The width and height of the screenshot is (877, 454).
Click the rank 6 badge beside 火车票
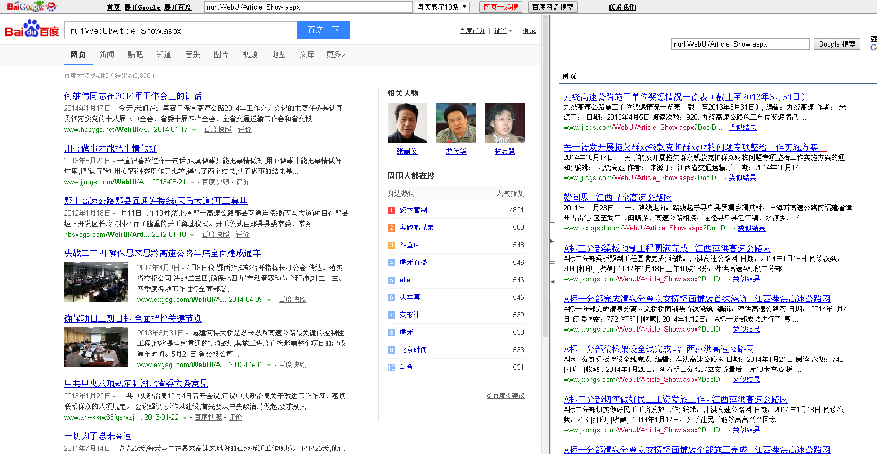pyautogui.click(x=391, y=298)
